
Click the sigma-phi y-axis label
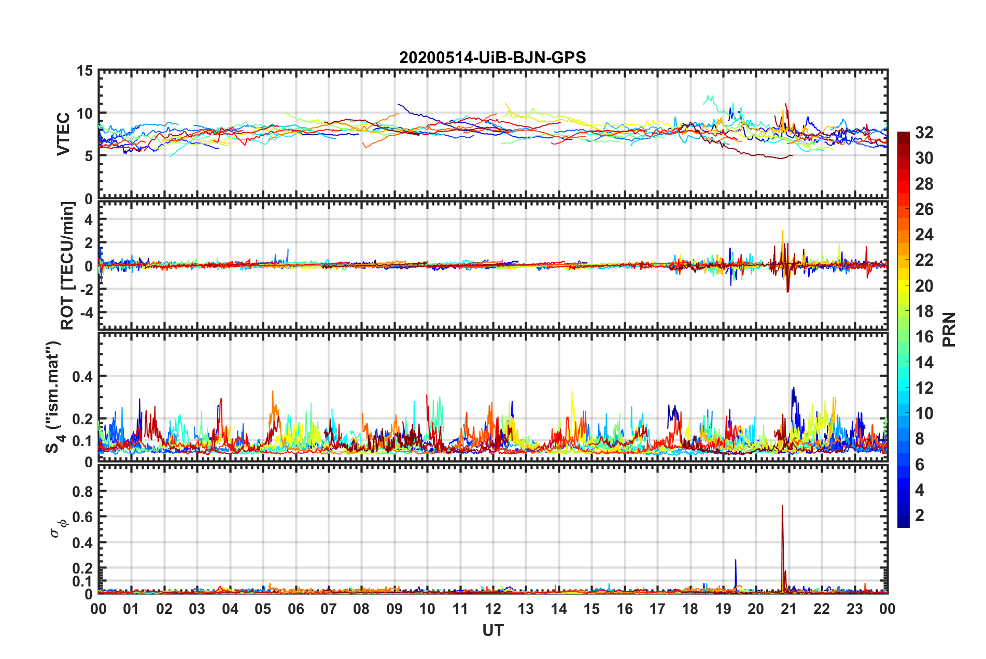(x=58, y=528)
